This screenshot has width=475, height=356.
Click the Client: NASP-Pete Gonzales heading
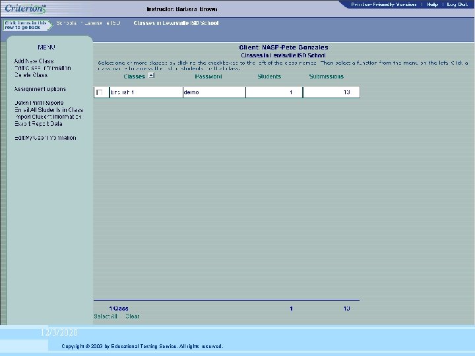coord(284,47)
